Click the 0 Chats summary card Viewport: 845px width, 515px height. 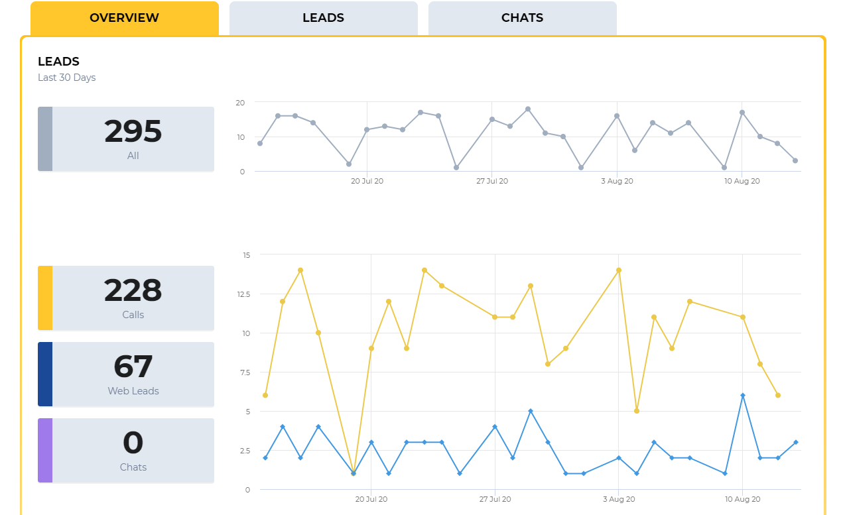[126, 451]
